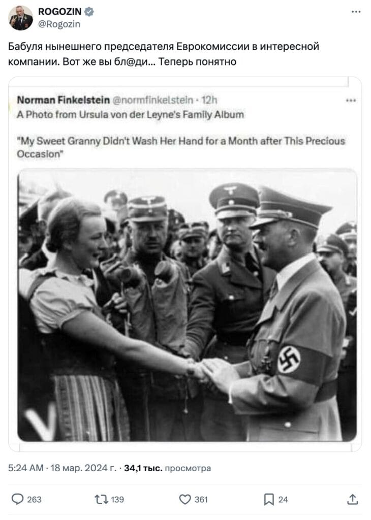Viewport: 371px width, 520px height.
Task: Open the three-dot menu inside the quoted tweet
Action: pos(351,100)
